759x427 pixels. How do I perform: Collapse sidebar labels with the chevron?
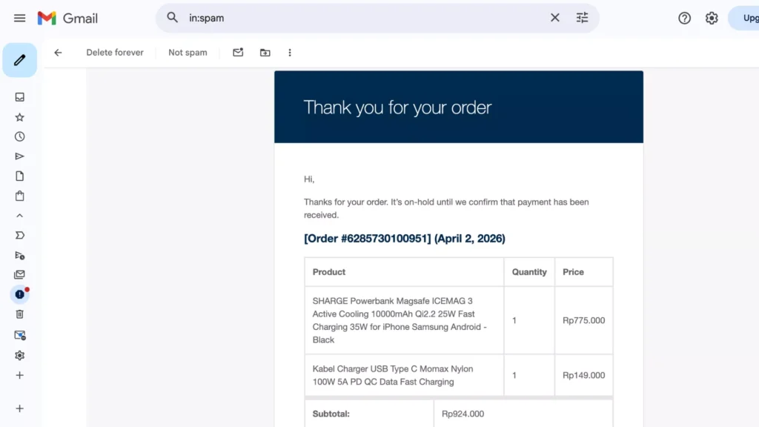coord(19,216)
